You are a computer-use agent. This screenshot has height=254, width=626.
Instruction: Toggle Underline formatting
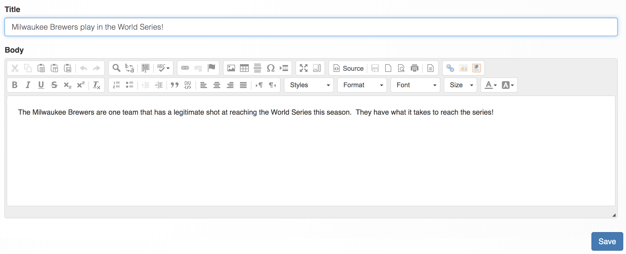(41, 85)
